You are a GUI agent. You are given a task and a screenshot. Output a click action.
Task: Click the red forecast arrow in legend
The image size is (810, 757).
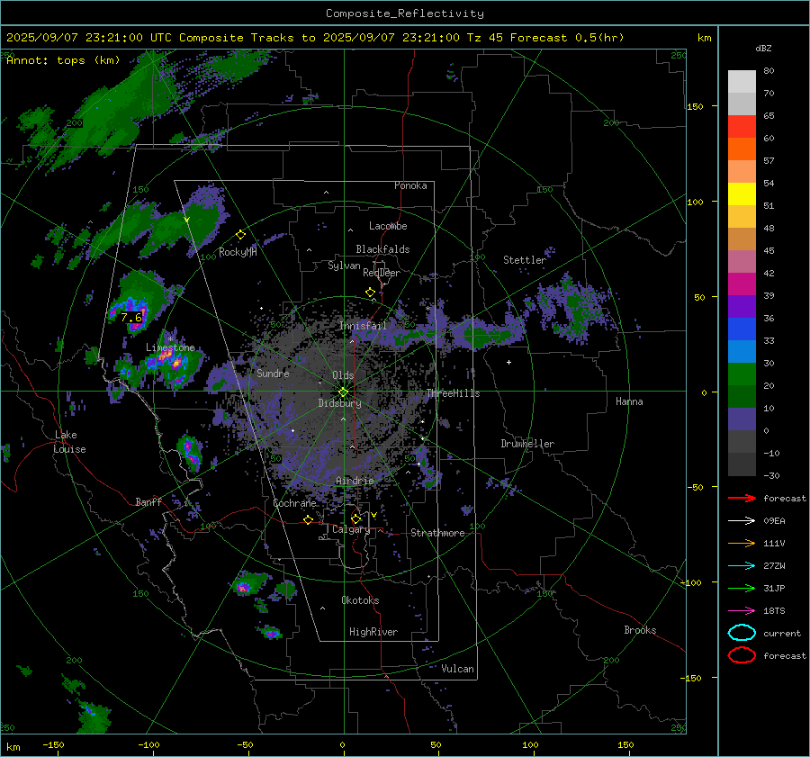[x=742, y=498]
